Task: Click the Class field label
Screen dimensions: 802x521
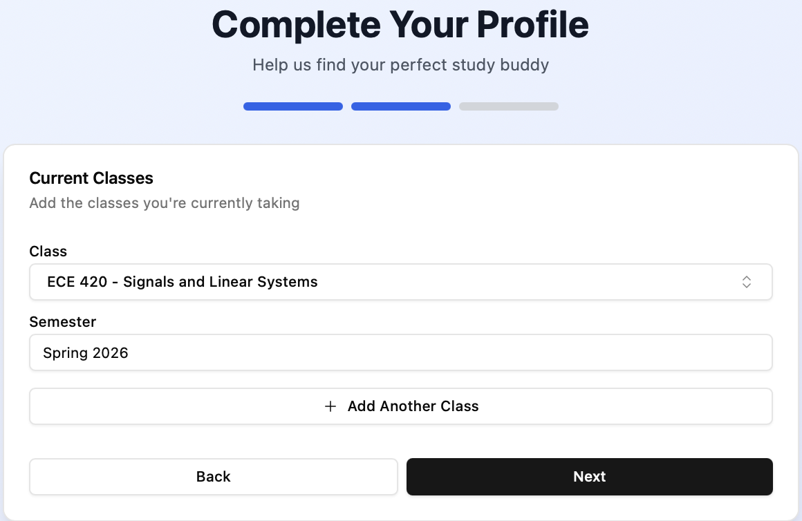Action: pyautogui.click(x=48, y=252)
